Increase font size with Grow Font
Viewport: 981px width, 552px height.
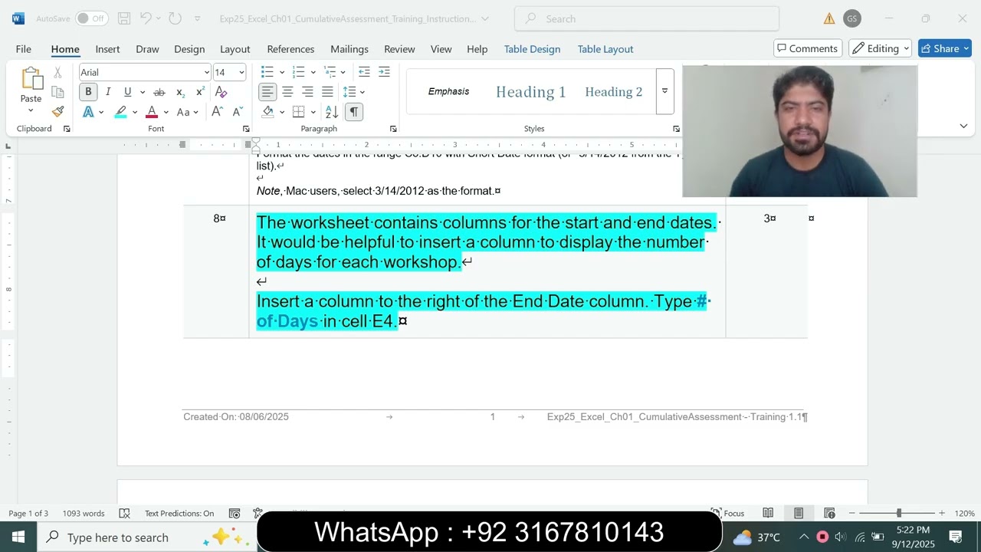pyautogui.click(x=217, y=112)
